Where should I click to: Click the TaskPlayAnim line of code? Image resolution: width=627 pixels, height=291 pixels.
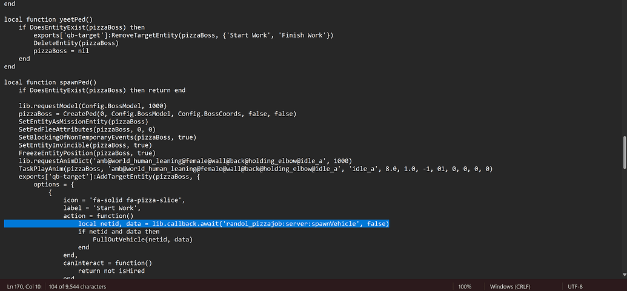tap(254, 169)
